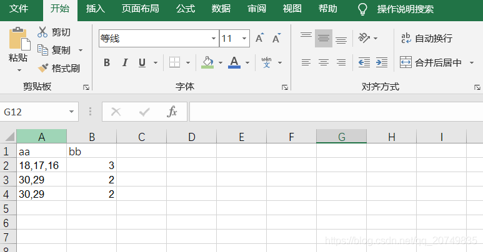
Task: Enable wrap text (自动换行)
Action: [427, 38]
